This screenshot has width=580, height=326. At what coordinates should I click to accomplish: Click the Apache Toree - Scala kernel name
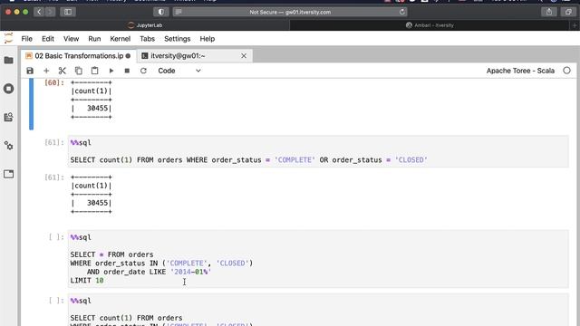(x=520, y=71)
